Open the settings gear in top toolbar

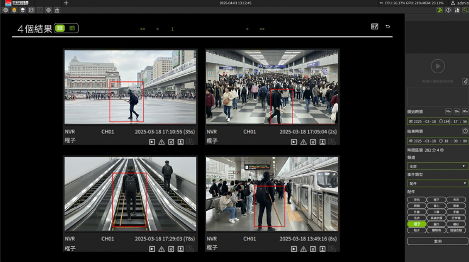(x=5, y=10)
